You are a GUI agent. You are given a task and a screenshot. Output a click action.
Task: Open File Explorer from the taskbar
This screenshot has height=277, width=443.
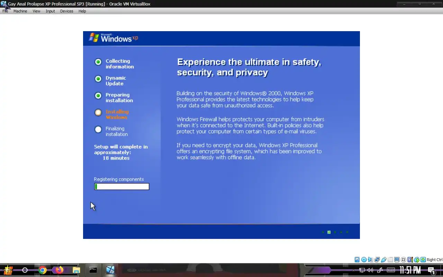pos(76,270)
